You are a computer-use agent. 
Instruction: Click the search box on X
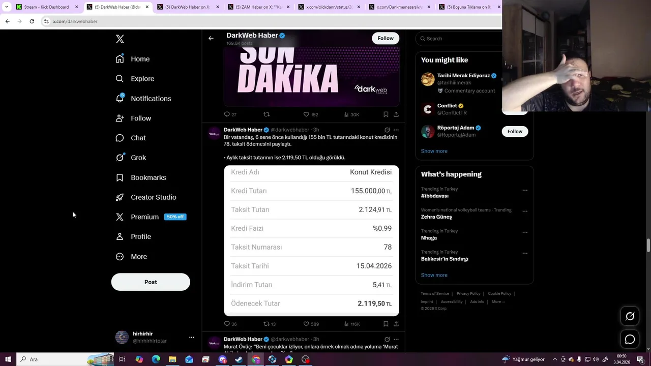click(x=459, y=39)
